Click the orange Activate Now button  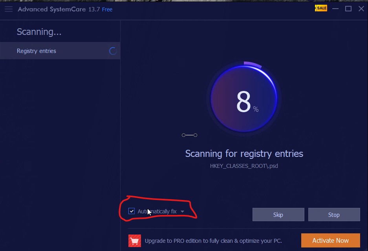(330, 240)
